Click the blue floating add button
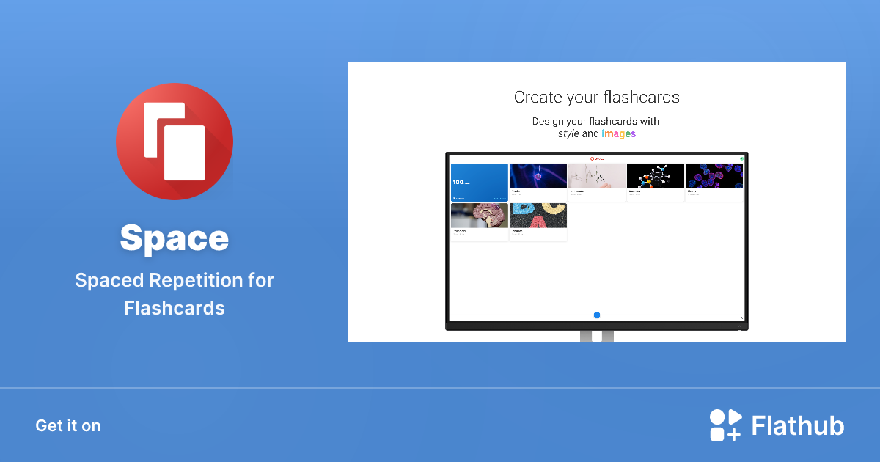880x462 pixels. pos(596,314)
